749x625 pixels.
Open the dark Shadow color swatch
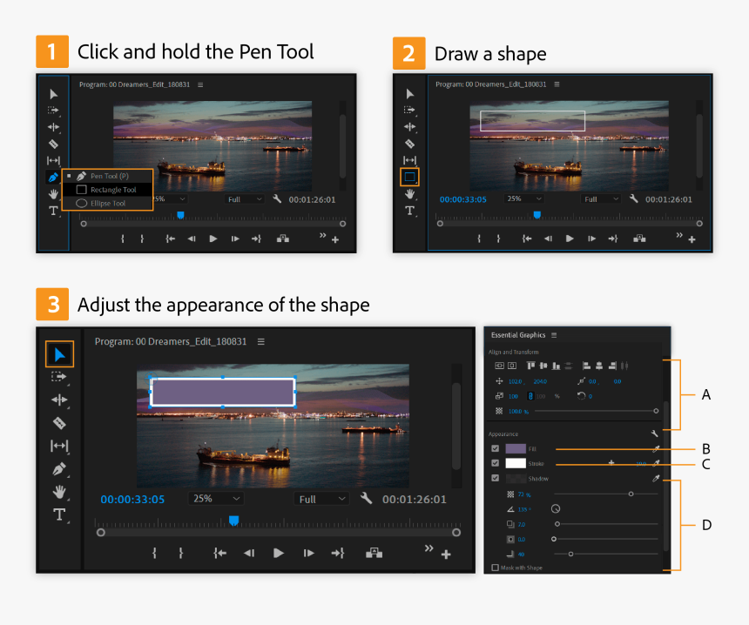click(x=516, y=478)
